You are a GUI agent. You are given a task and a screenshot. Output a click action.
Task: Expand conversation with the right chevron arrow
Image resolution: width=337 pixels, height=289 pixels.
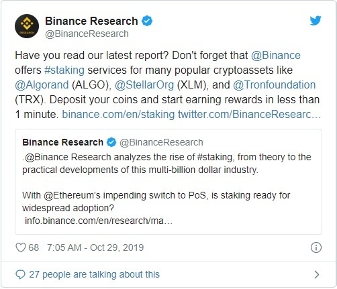coord(317,274)
